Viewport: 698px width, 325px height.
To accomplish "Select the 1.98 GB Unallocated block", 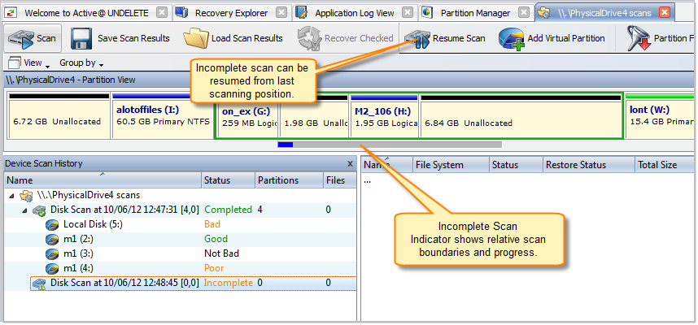I will (314, 115).
